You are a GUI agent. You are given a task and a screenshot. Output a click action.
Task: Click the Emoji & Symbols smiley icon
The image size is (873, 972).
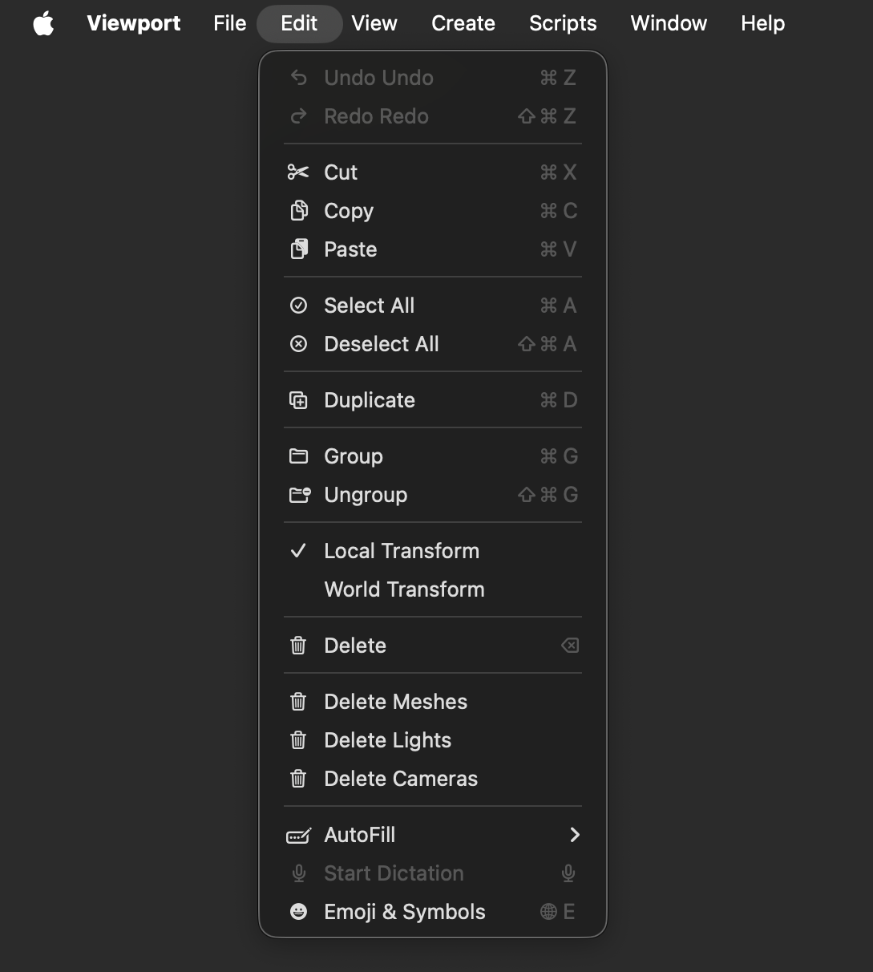(x=298, y=912)
